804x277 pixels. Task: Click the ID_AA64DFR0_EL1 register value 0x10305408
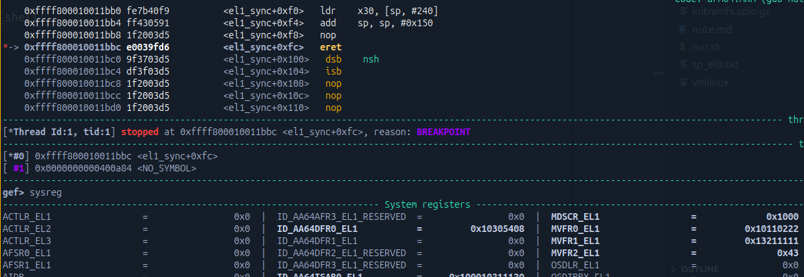coord(497,229)
